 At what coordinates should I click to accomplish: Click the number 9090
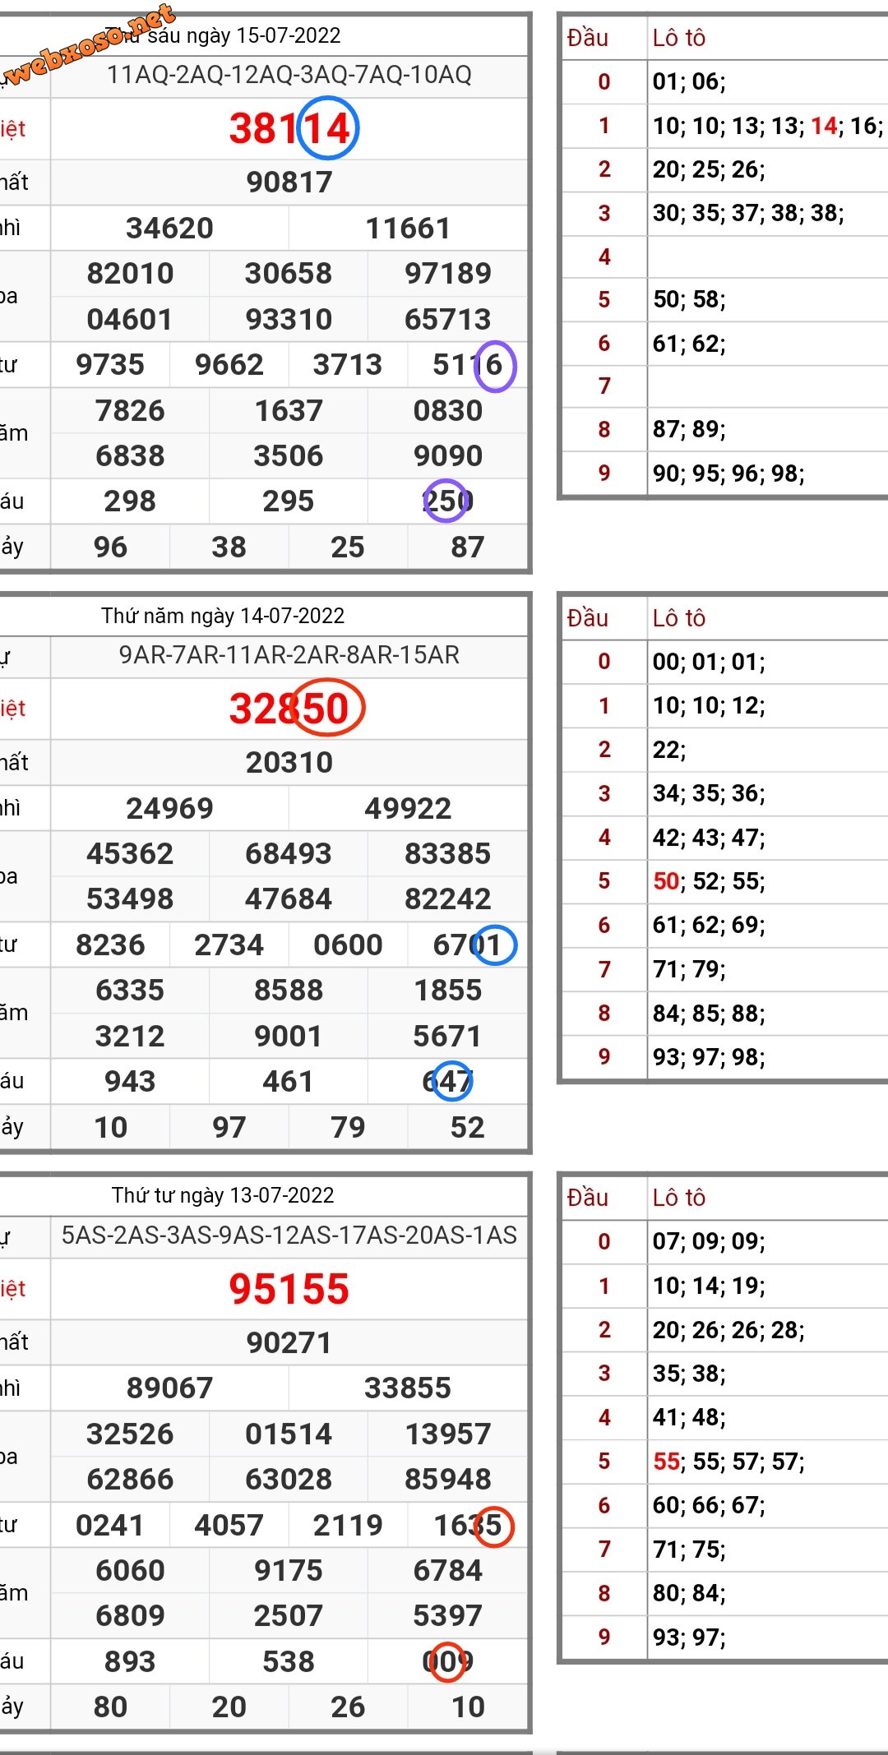click(x=448, y=456)
